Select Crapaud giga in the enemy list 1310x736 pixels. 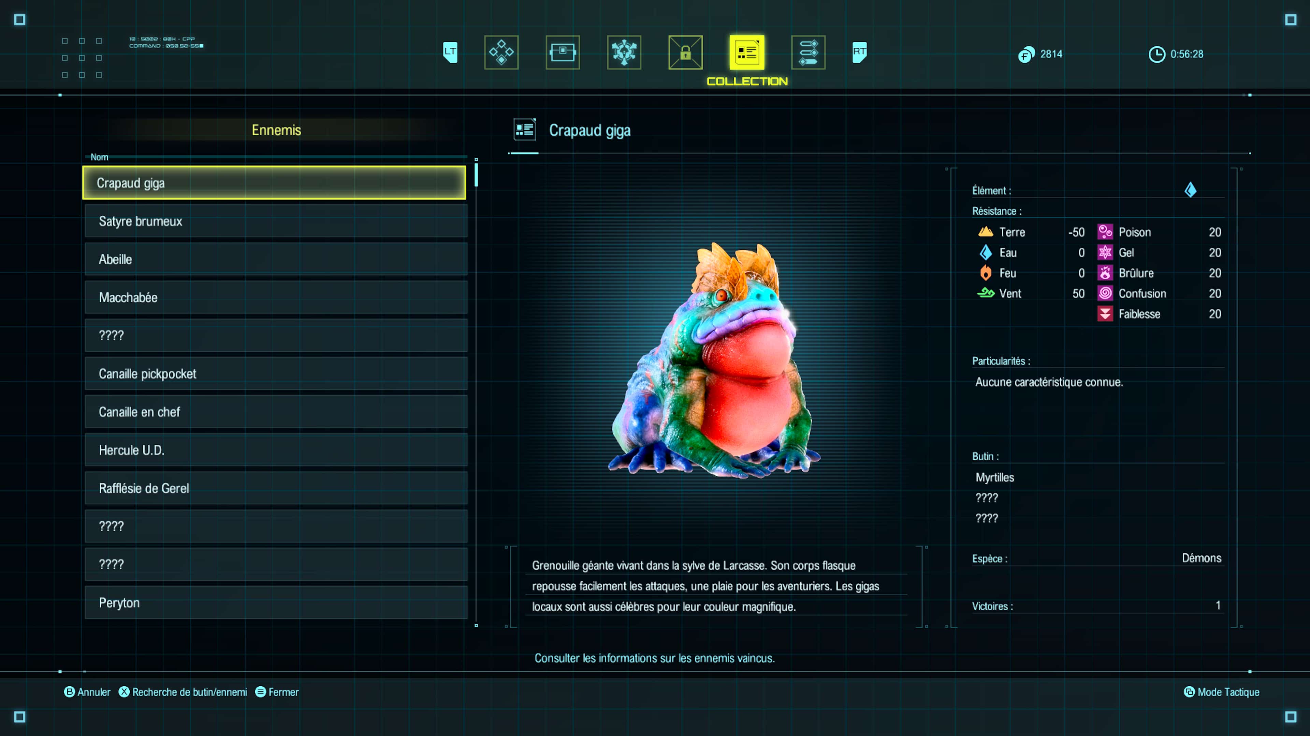coord(275,183)
